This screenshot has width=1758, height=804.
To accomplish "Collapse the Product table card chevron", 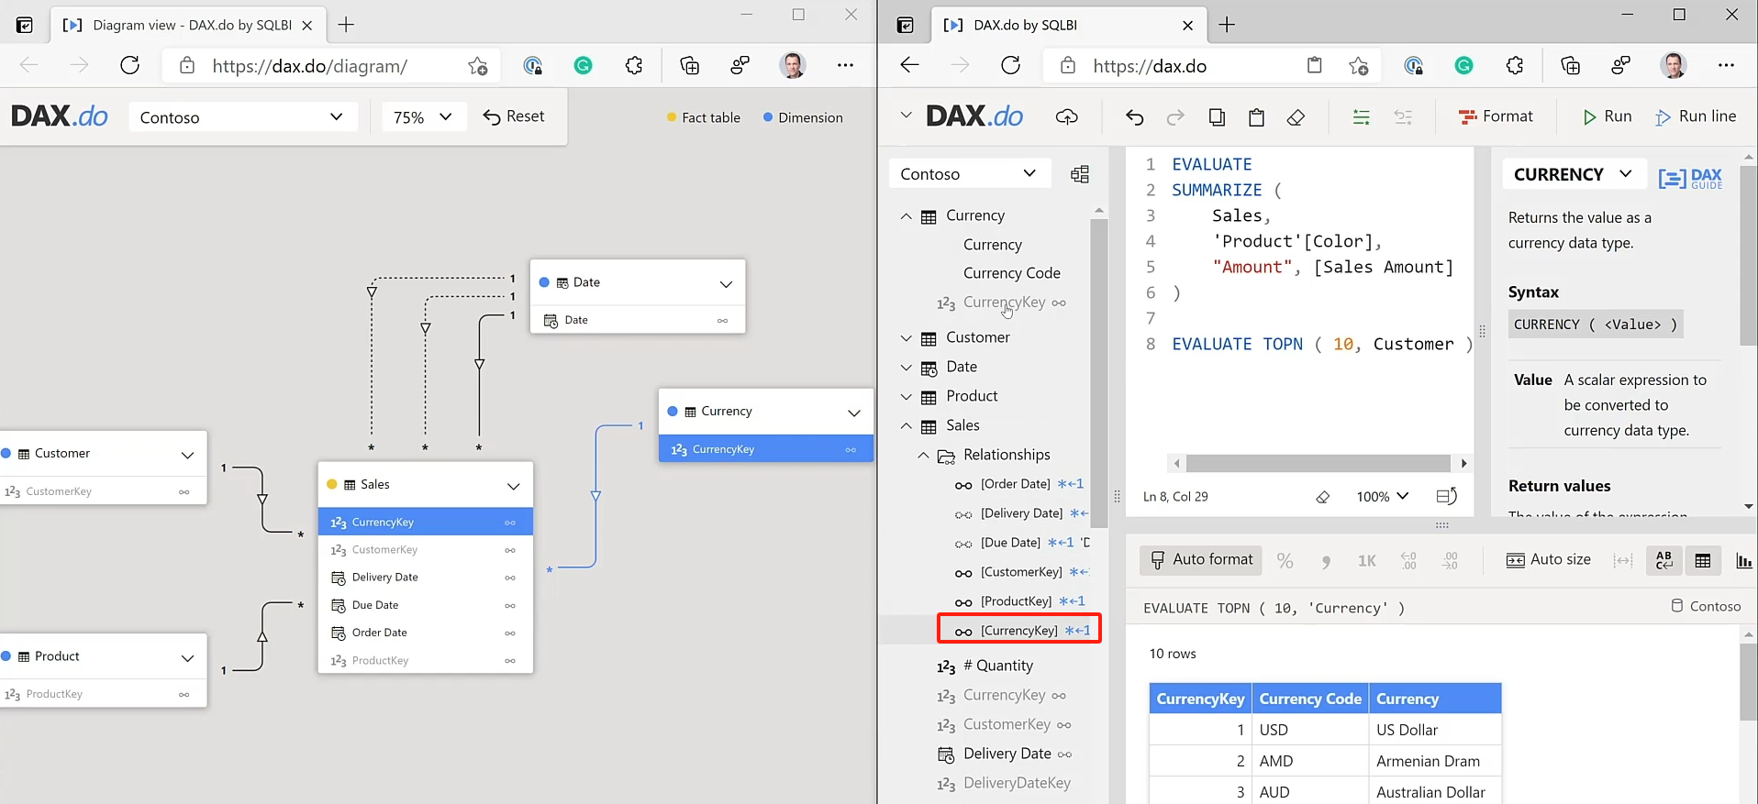I will (x=187, y=657).
